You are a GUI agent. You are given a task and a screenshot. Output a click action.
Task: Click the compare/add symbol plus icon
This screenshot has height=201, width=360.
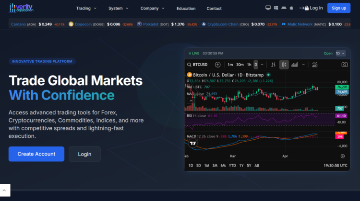coord(217,65)
